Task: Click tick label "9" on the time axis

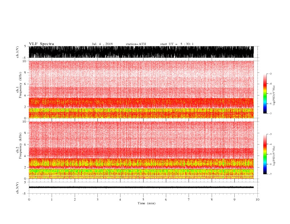Action: pyautogui.click(x=234, y=199)
